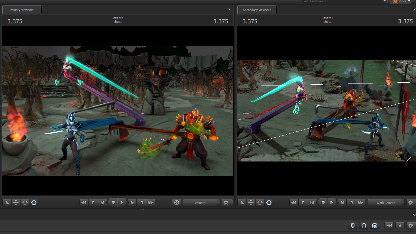Click the session label in Secondary Viewport
The image size is (416, 234).
tap(328, 18)
